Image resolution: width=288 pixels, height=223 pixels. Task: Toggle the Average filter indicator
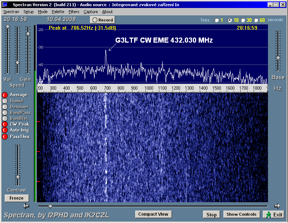tap(5, 95)
